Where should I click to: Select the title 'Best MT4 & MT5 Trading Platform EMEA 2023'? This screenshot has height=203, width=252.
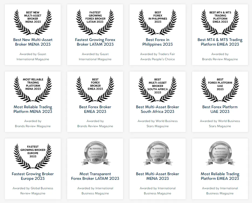click(x=220, y=42)
